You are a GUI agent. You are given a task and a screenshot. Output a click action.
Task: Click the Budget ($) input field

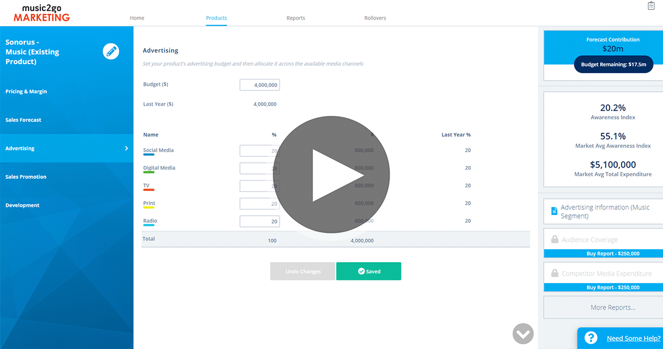[259, 85]
